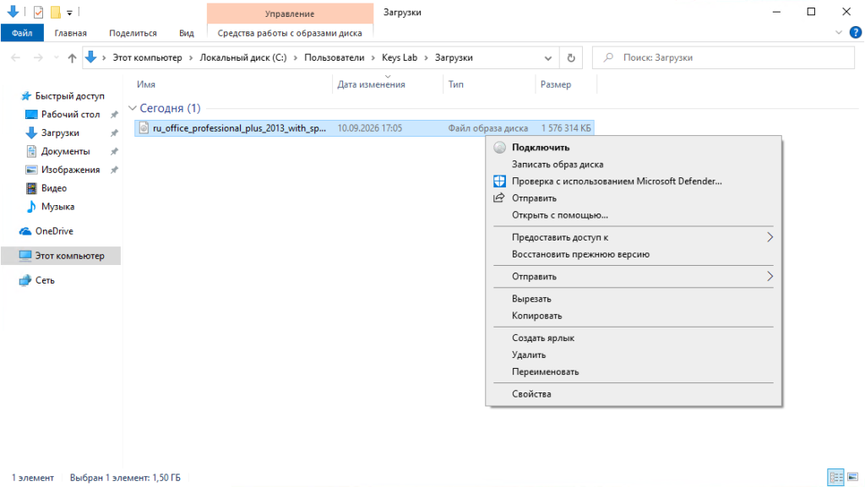Go forward with the Forward arrow
Viewport: 865px width, 487px height.
pos(37,57)
